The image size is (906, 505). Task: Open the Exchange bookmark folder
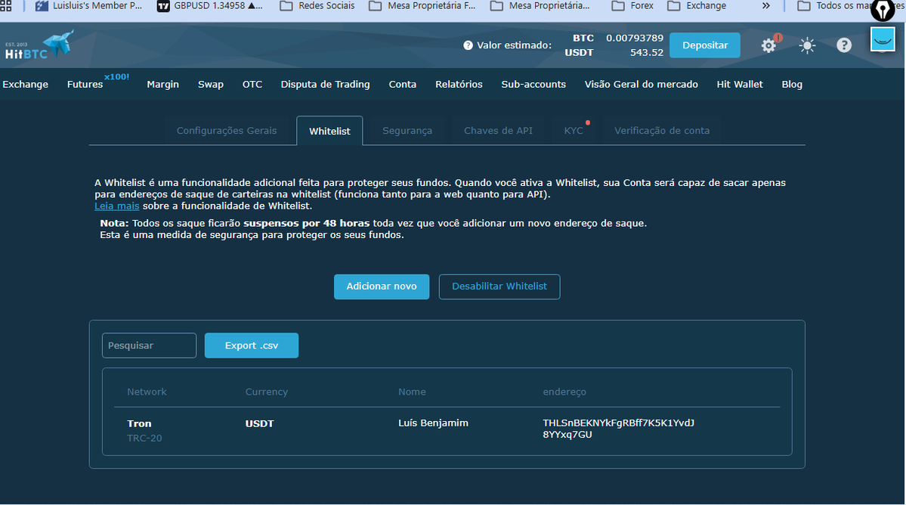[x=697, y=6]
